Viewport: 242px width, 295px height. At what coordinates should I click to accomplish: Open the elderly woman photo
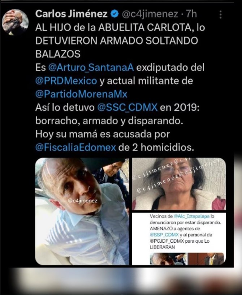[179, 184]
